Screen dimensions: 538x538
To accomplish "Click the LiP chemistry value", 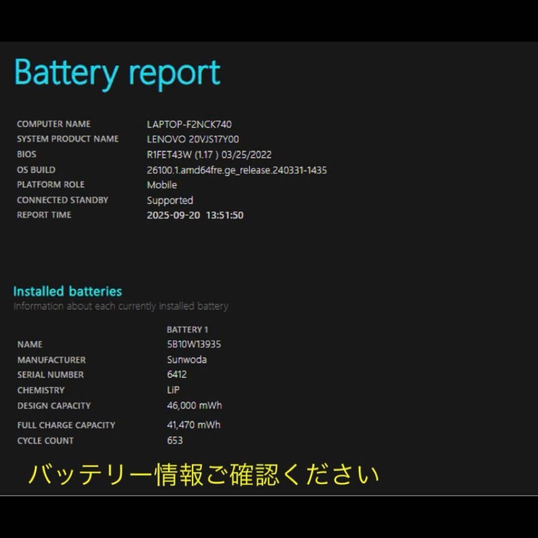I will click(x=173, y=390).
